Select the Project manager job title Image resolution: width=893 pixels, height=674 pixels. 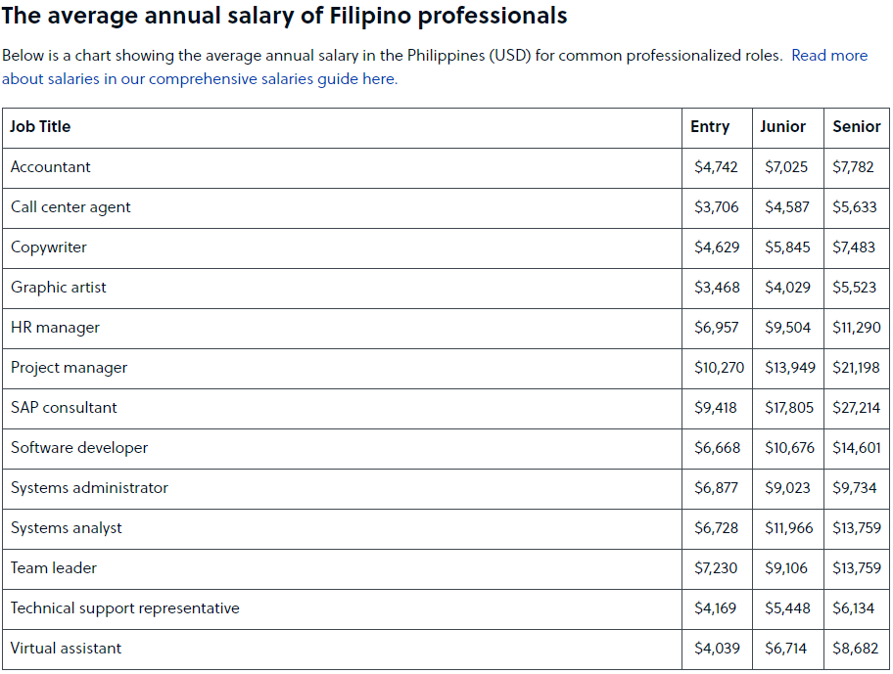pos(69,368)
